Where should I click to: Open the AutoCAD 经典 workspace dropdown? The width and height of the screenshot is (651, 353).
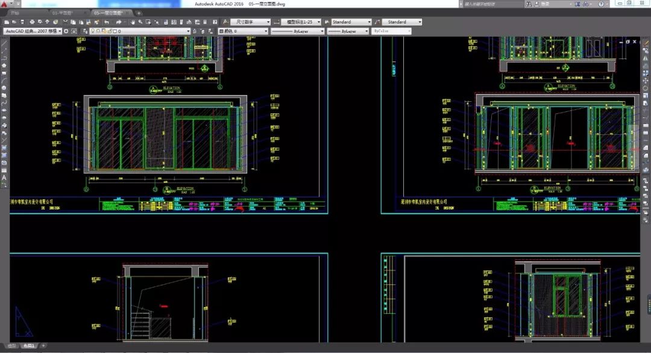[x=32, y=31]
